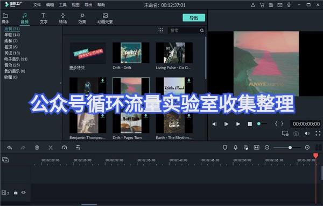Screen dimensions: 323x206
Task: Click the green 导出 export button
Action: click(x=194, y=18)
